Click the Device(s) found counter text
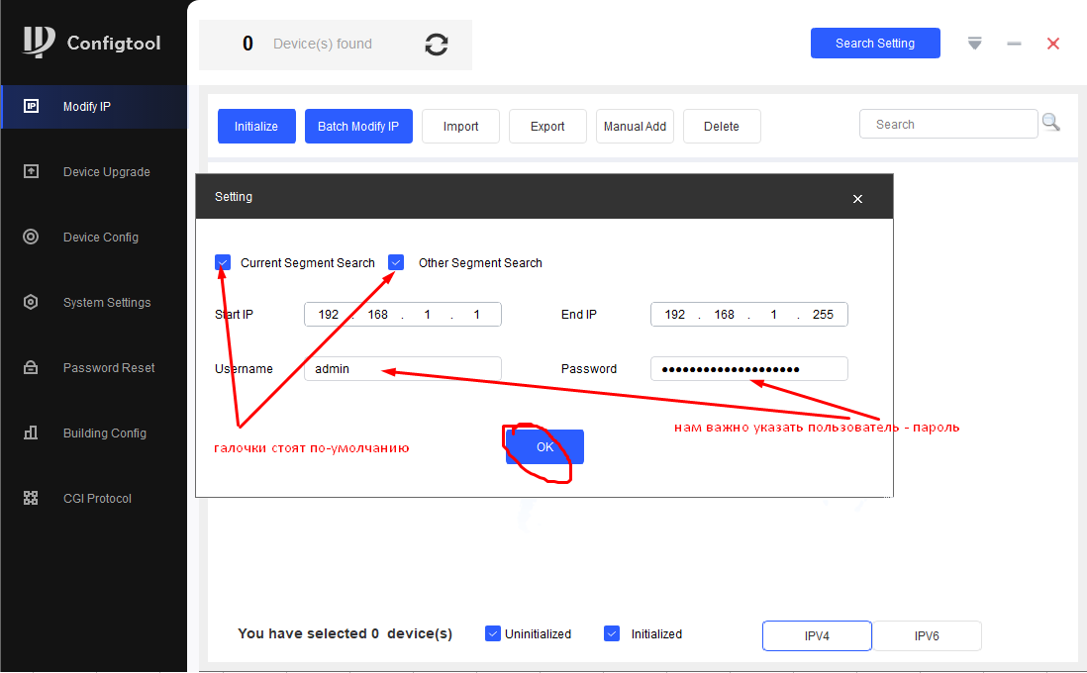1087x673 pixels. click(323, 44)
